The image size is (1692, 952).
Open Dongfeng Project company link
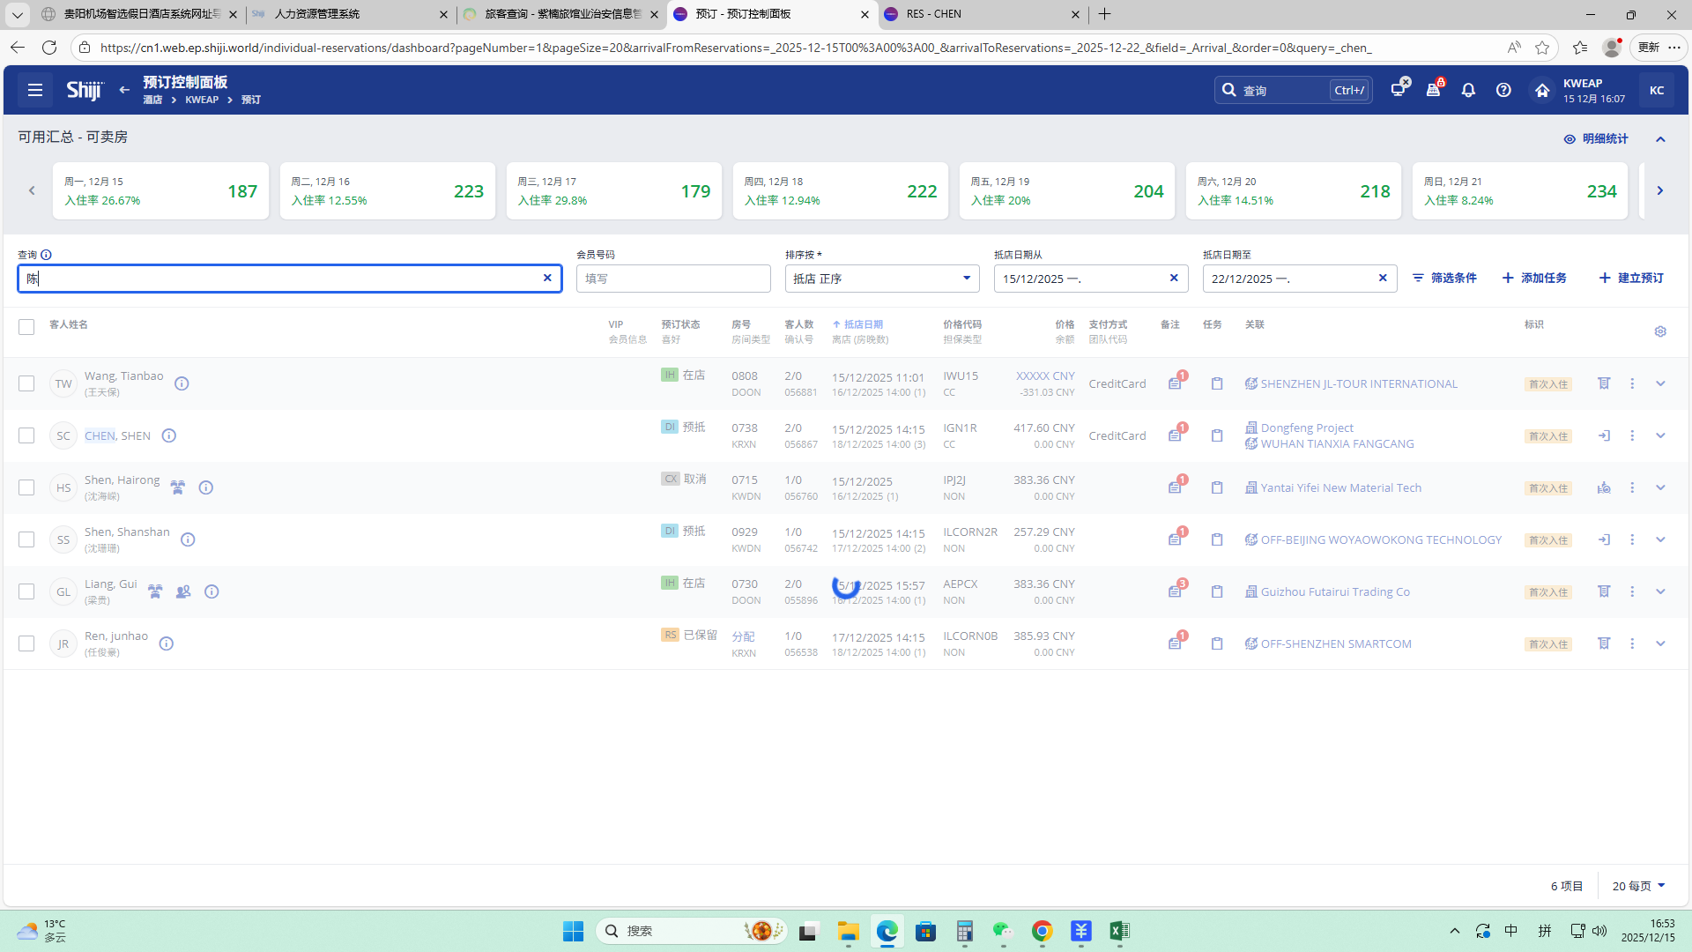tap(1306, 428)
